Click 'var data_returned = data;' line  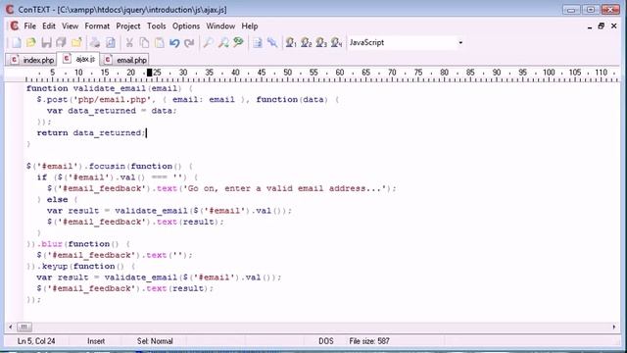112,111
